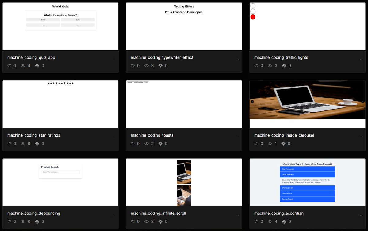
Task: Click eye icon on machine_coding_toasts card
Action: (x=147, y=144)
